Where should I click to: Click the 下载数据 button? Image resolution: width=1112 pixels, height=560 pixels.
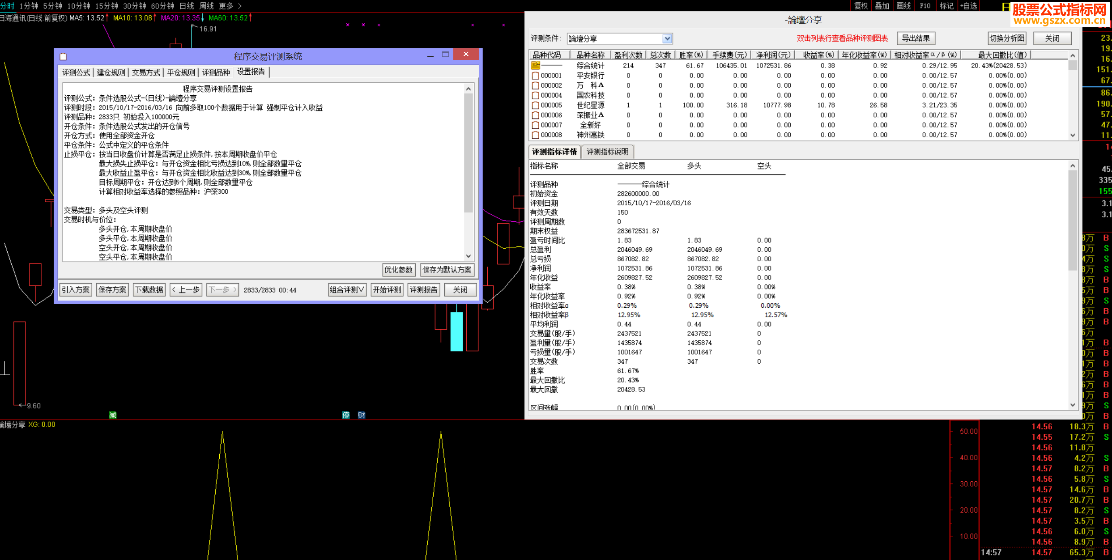tap(149, 290)
